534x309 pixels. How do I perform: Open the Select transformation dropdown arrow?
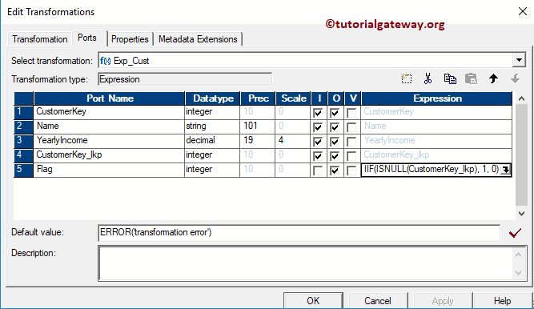[519, 61]
